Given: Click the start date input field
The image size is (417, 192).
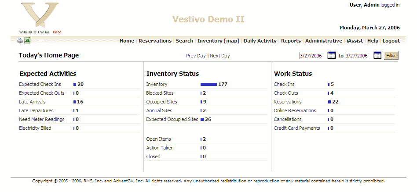Looking at the screenshot, I should [313, 56].
